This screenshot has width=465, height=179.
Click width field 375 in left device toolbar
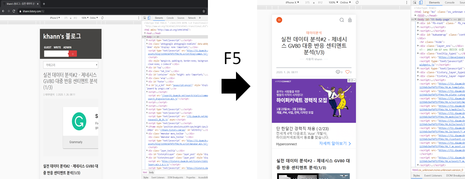click(67, 18)
